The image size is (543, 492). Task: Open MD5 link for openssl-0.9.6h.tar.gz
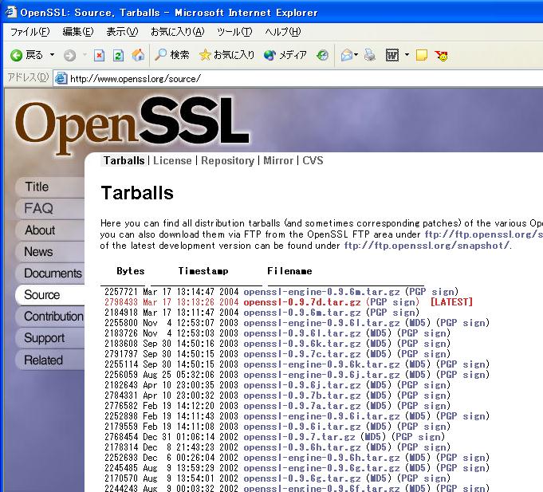click(x=379, y=447)
